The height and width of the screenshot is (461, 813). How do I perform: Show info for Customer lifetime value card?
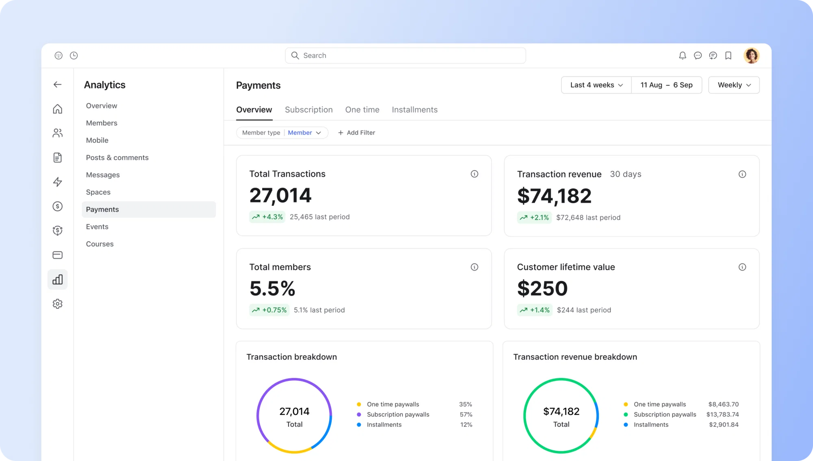click(742, 267)
